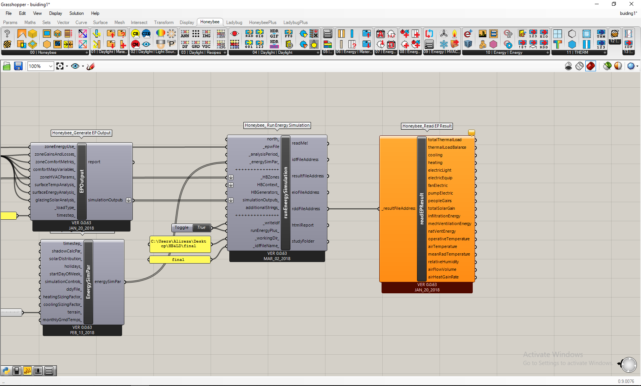Switch to the Ladybug tab
641x386 pixels.
point(234,23)
